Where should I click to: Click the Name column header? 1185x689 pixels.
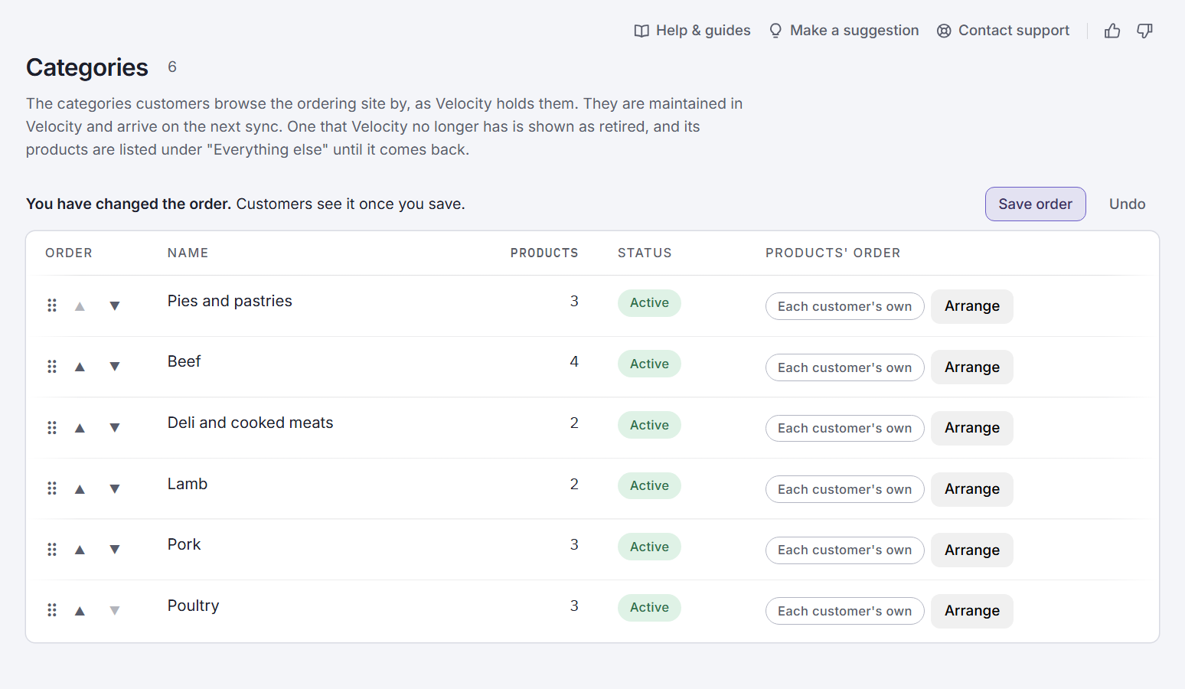188,253
